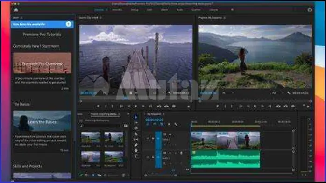326x183 pixels.
Task: Add marker in Program monitor transport
Action: click(x=218, y=106)
